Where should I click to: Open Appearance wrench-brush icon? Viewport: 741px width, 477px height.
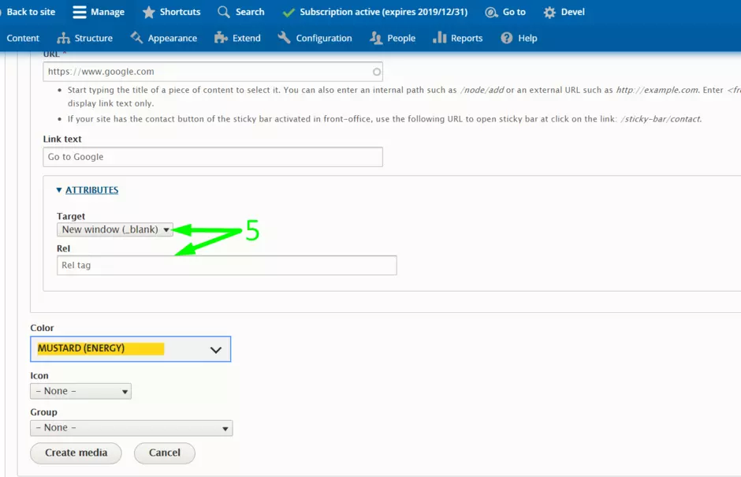tap(137, 38)
